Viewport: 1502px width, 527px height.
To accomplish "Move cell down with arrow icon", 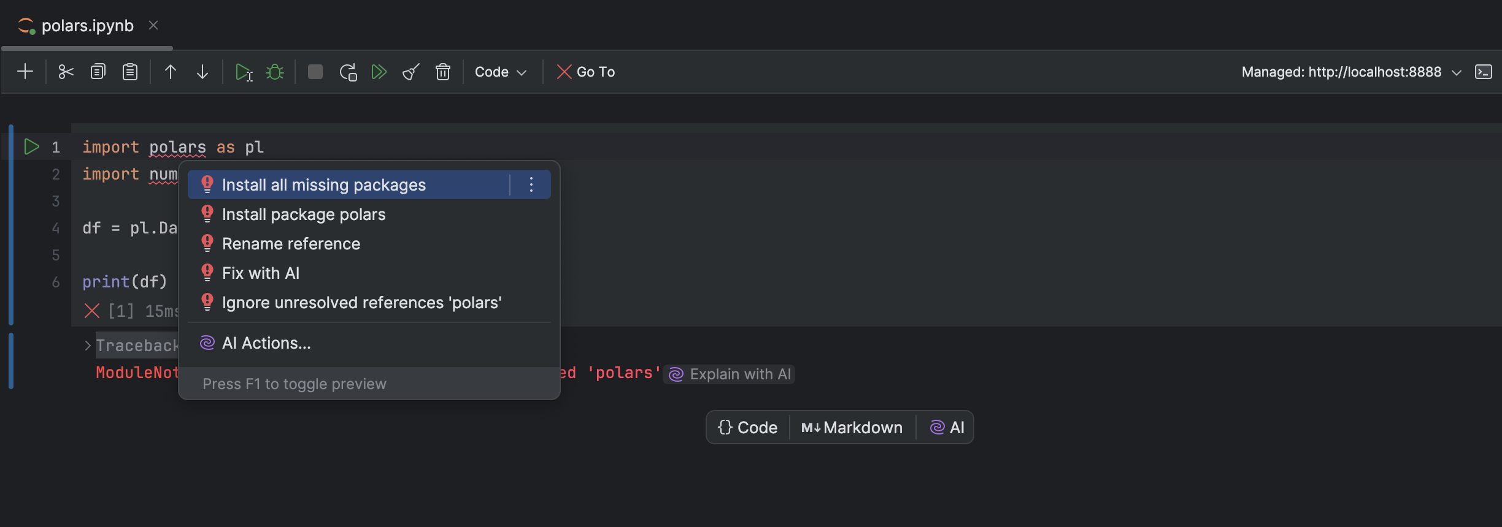I will point(202,72).
